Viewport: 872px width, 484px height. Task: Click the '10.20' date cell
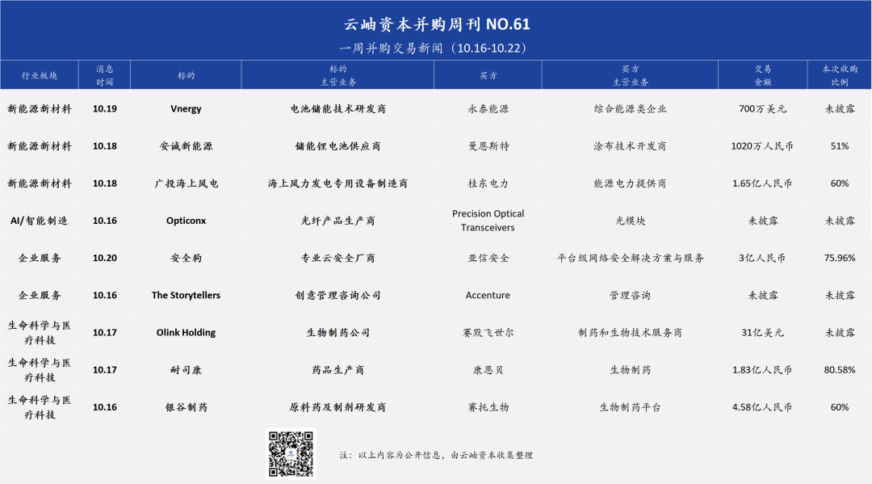pyautogui.click(x=104, y=258)
